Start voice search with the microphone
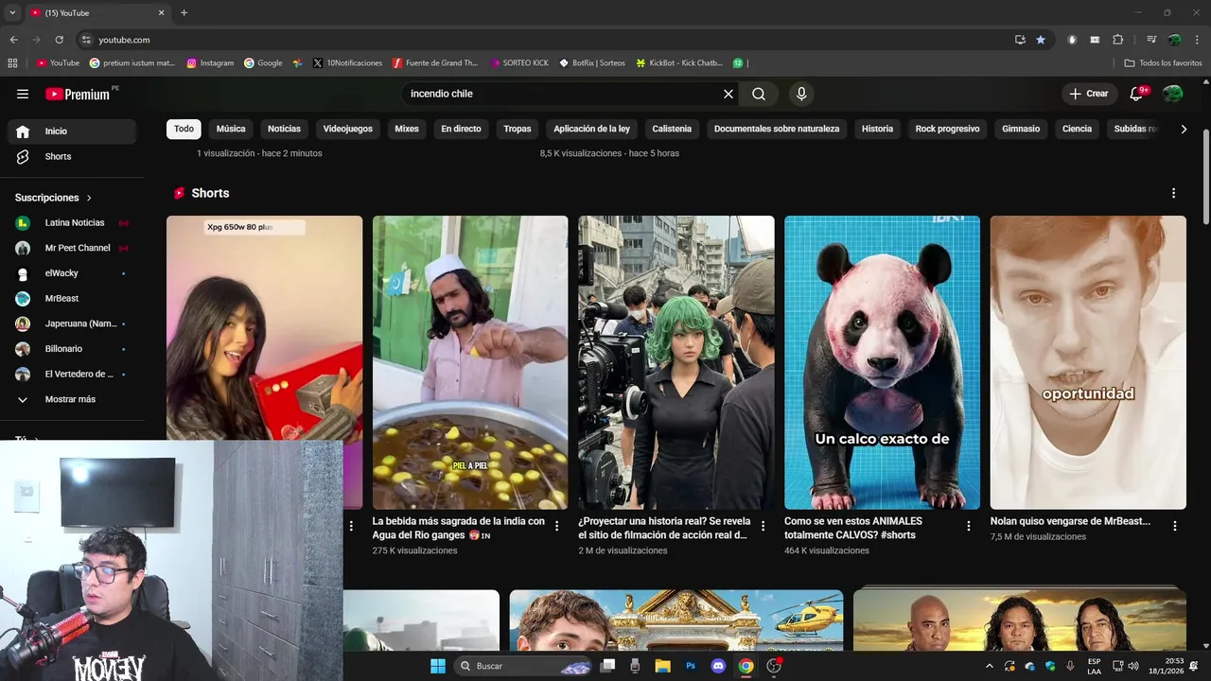This screenshot has height=681, width=1211. coord(801,94)
